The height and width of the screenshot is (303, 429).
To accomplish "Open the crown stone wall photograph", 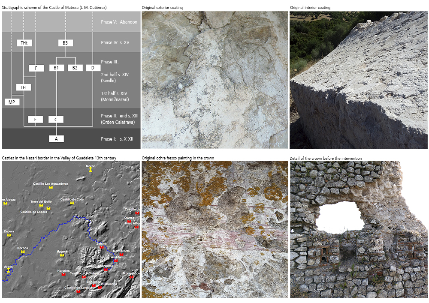I will pyautogui.click(x=359, y=230).
